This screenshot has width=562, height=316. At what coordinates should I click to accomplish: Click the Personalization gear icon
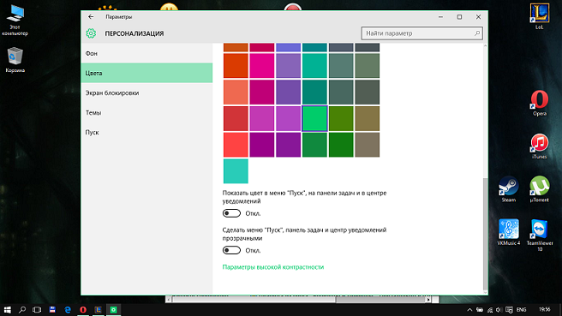coord(91,33)
